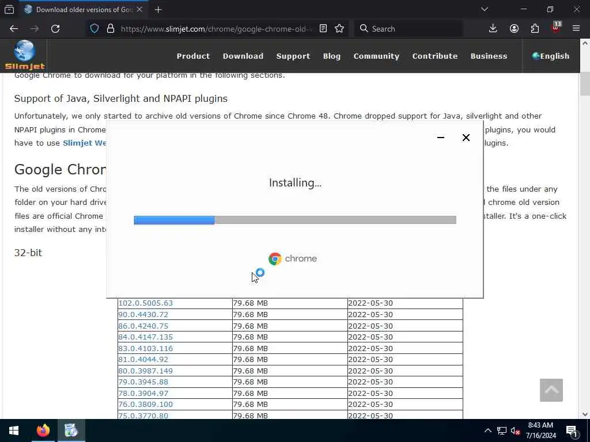
Task: Click the Firefox Search box
Action: point(409,29)
